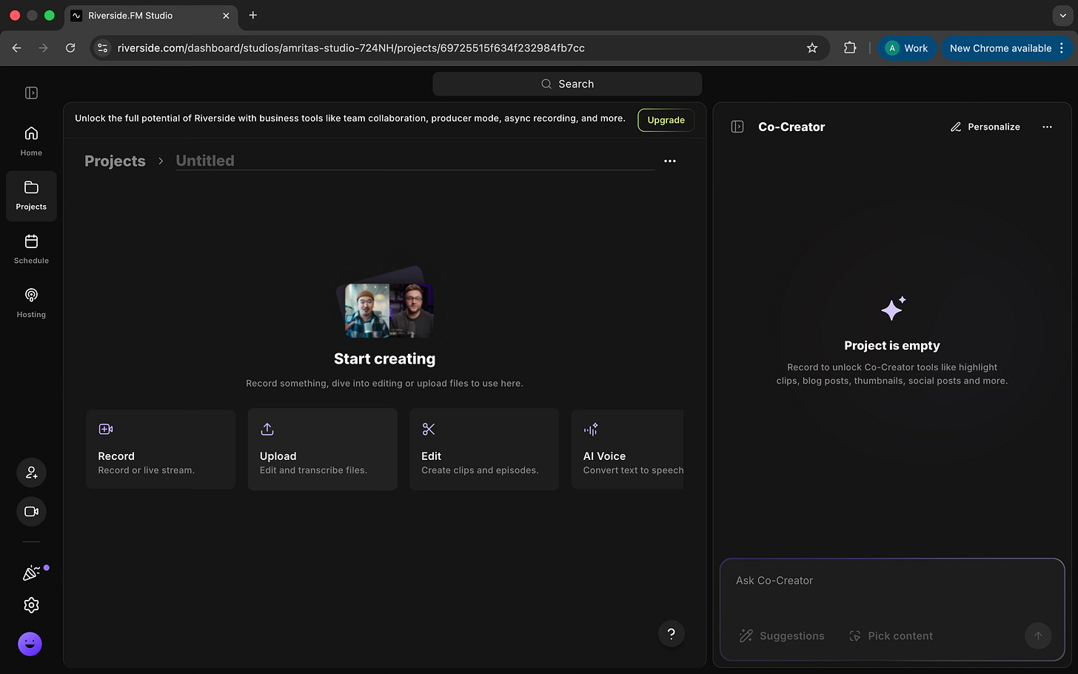Viewport: 1078px width, 674px height.
Task: Open the tab search dropdown arrow
Action: (x=1063, y=15)
